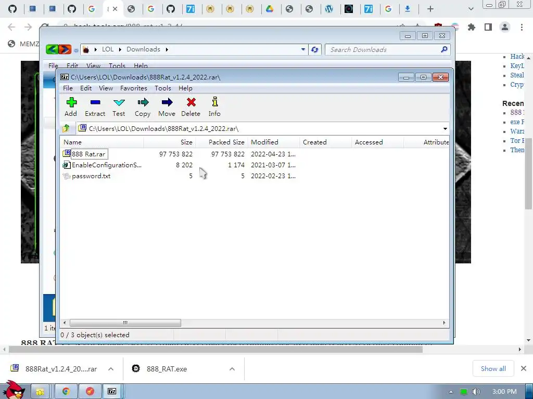This screenshot has height=399, width=533.
Task: Open options for 888Rat_v1.2.4 rar download
Action: click(111, 369)
